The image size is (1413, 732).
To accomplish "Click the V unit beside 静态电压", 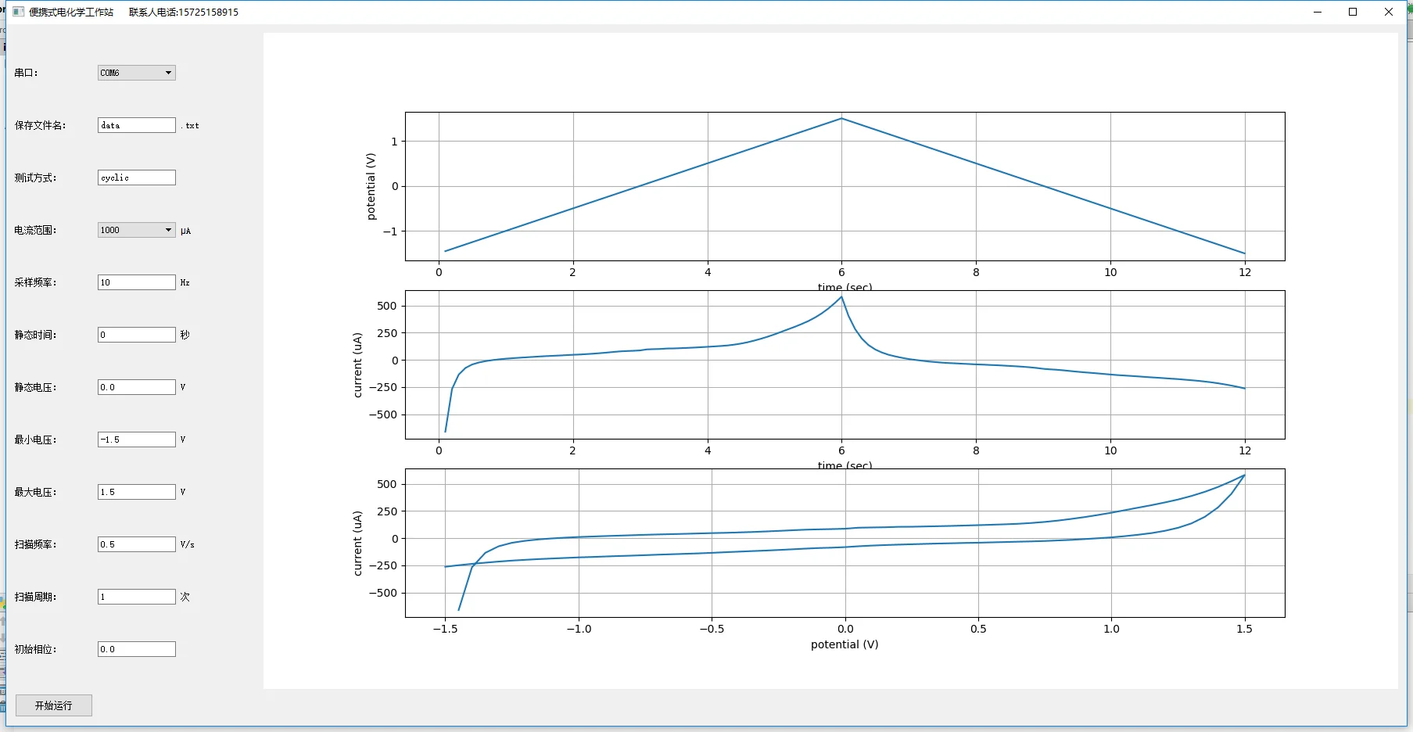I will pyautogui.click(x=183, y=387).
